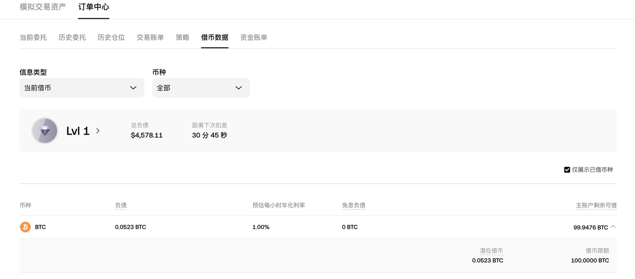Screen dimensions: 635x279
Task: Switch to 交易账单 tab
Action: [x=150, y=37]
